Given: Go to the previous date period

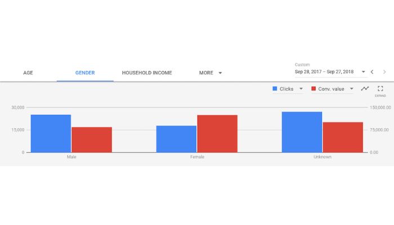Looking at the screenshot, I should click(372, 72).
